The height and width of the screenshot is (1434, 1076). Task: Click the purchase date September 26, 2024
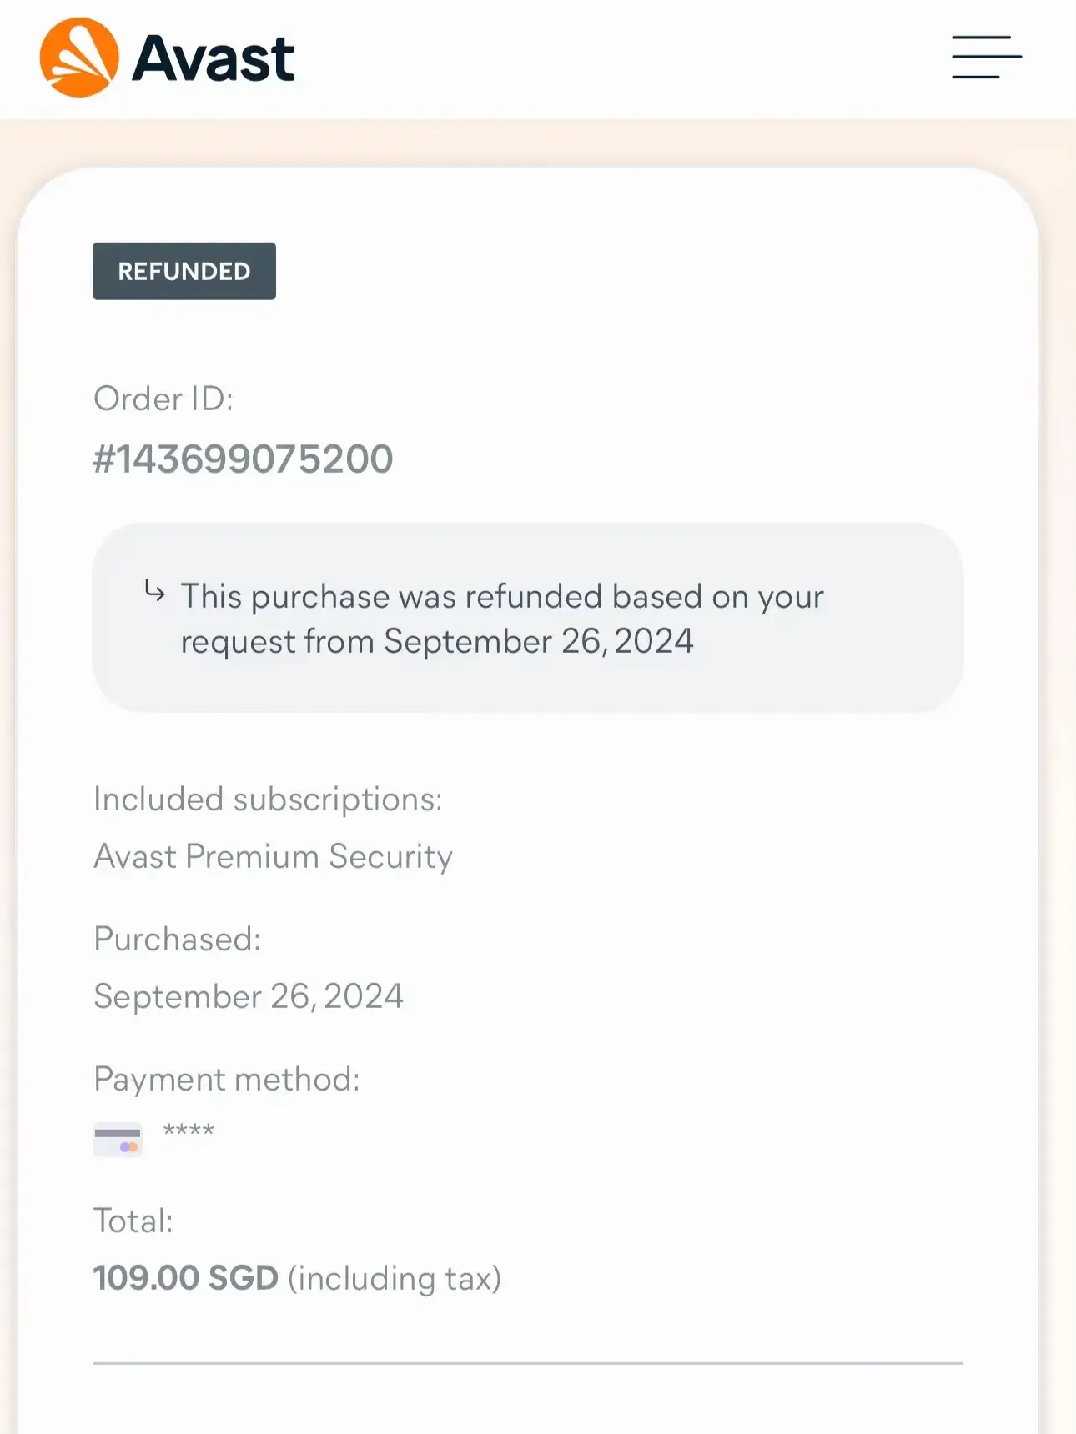tap(249, 996)
